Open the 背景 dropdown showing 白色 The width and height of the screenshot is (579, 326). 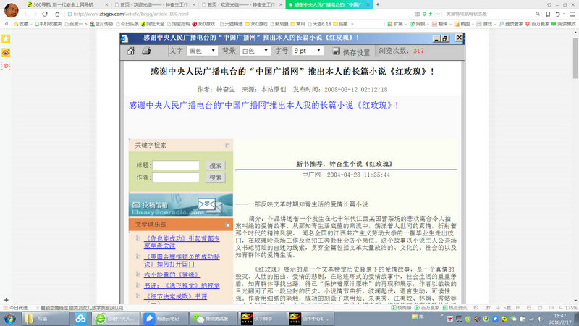point(255,51)
